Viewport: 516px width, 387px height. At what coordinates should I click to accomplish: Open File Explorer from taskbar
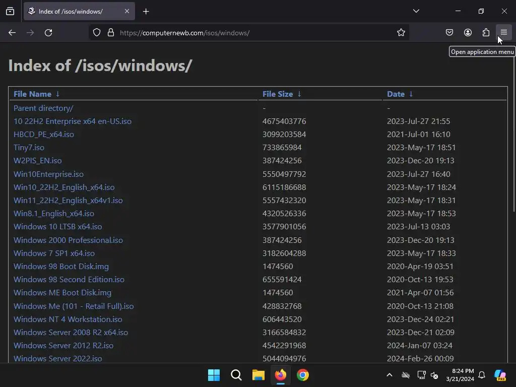(x=259, y=375)
